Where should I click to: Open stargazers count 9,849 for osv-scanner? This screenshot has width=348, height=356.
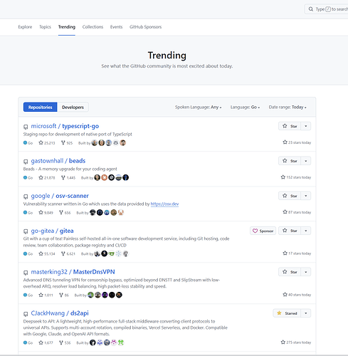tap(46, 213)
